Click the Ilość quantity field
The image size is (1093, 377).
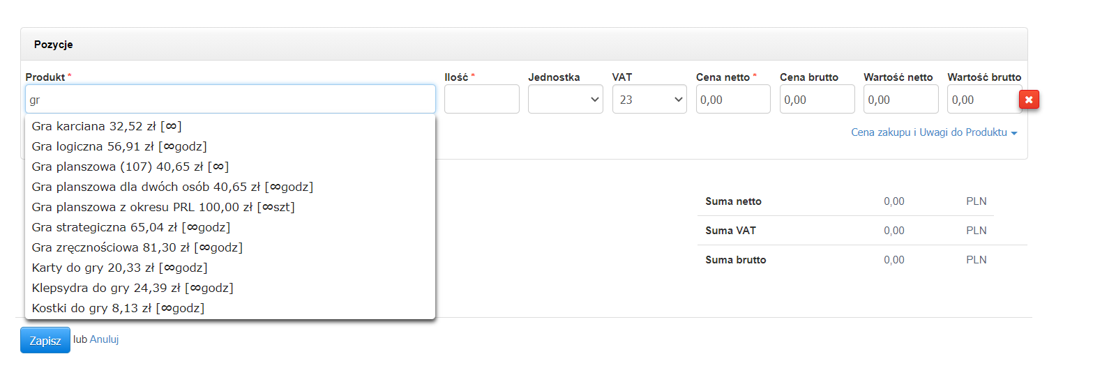click(x=481, y=100)
